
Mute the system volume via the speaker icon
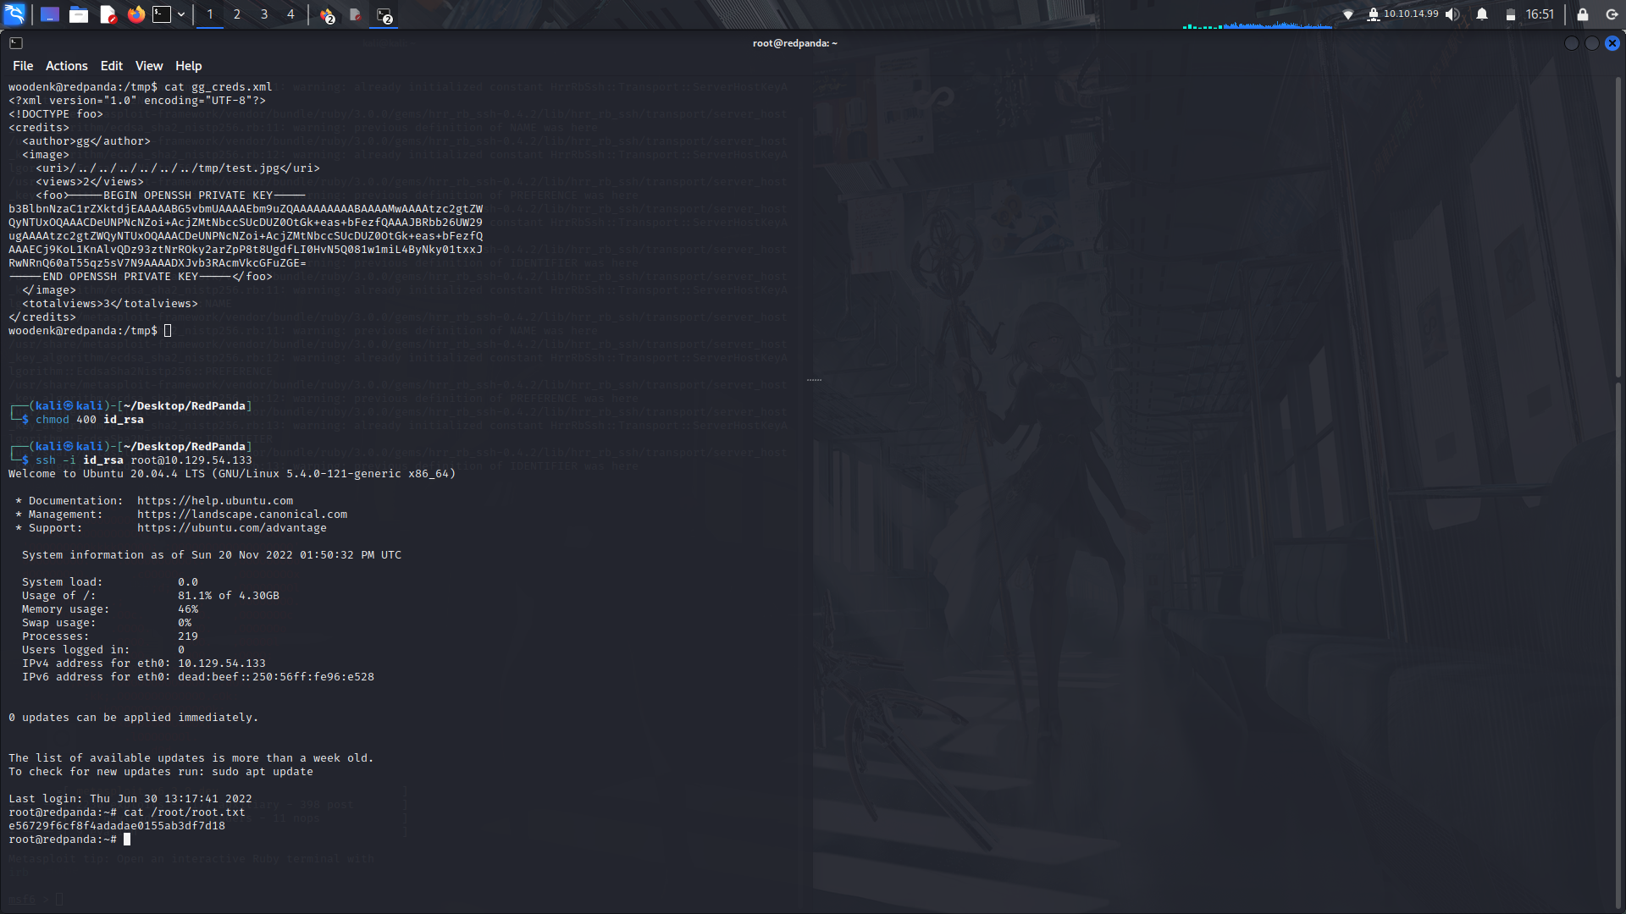[1451, 14]
